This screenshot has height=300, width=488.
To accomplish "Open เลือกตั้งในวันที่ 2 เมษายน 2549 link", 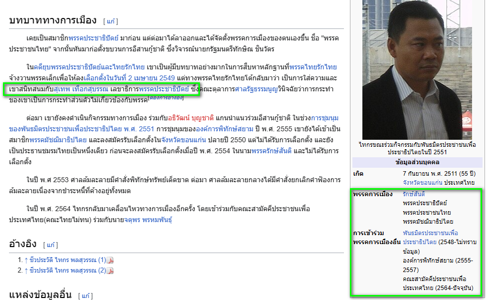I will 129,78.
